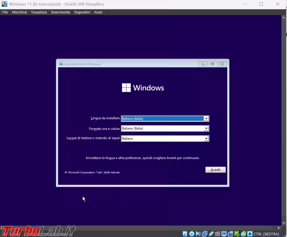Click the VirtualBox icon in the title bar
The image size is (287, 237).
pyautogui.click(x=4, y=4)
